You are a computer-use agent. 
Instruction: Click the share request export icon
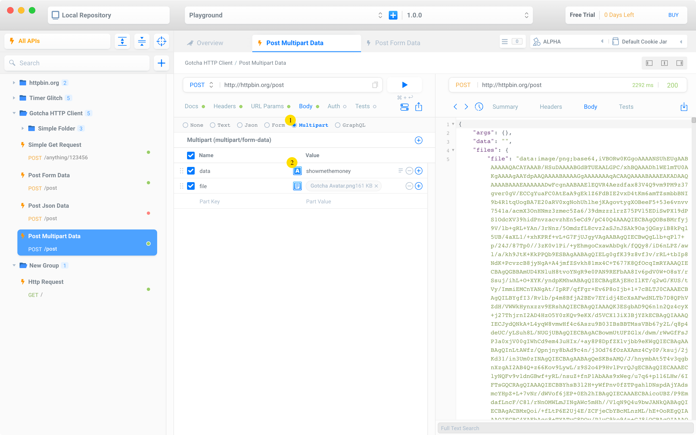coord(418,107)
